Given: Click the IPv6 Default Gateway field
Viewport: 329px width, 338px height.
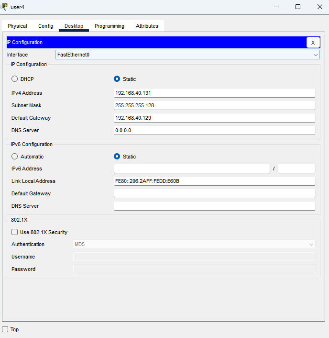Looking at the screenshot, I should tap(215, 193).
